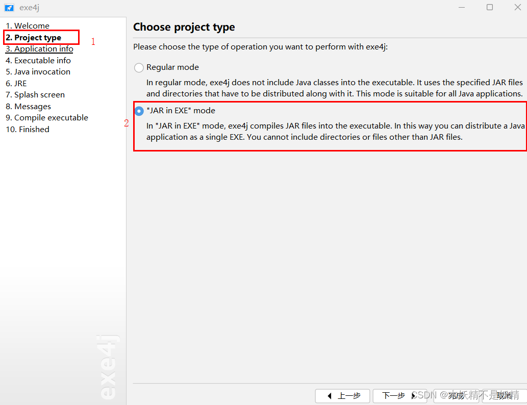Go to step 5. Java invocation
This screenshot has height=405, width=527.
point(38,72)
